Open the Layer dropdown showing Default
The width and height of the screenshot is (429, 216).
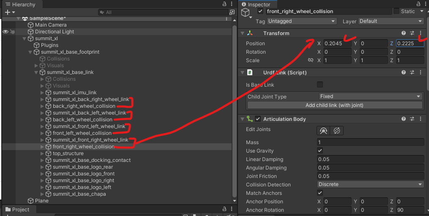click(x=391, y=21)
